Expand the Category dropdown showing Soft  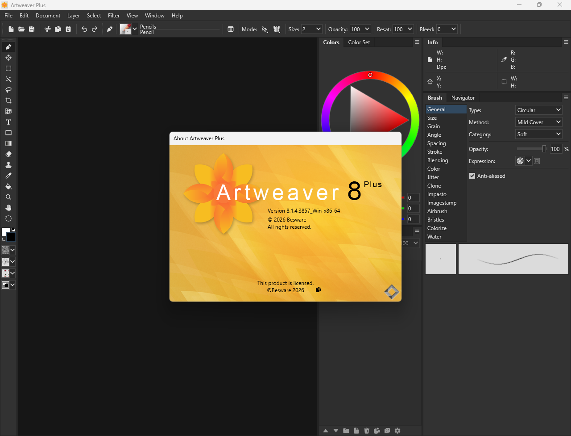pyautogui.click(x=539, y=134)
